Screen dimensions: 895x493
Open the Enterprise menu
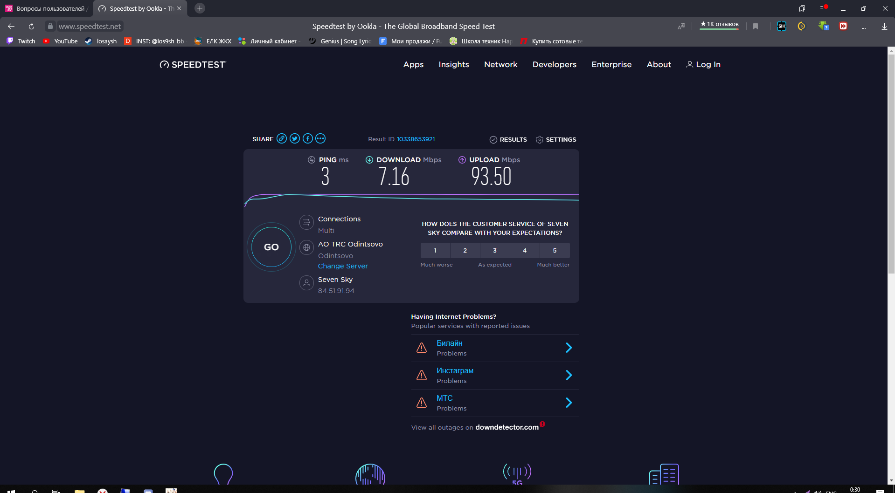pos(611,64)
